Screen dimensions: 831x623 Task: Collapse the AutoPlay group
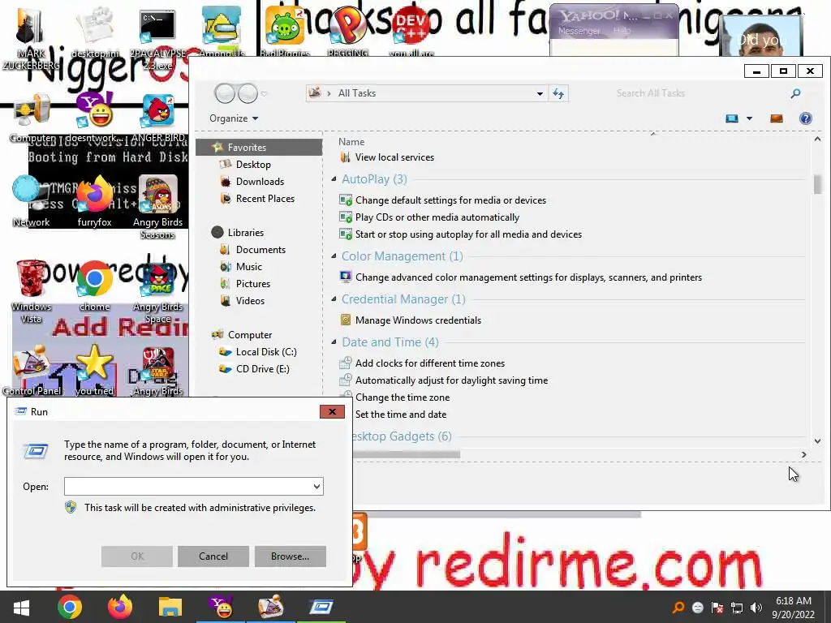334,179
